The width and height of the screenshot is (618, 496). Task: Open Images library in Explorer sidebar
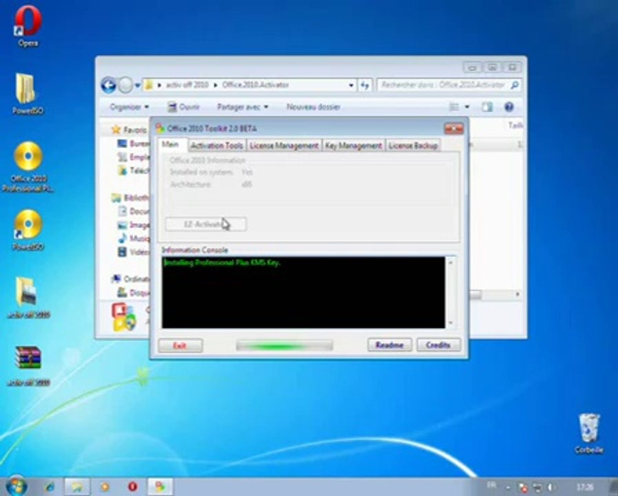[x=134, y=225]
